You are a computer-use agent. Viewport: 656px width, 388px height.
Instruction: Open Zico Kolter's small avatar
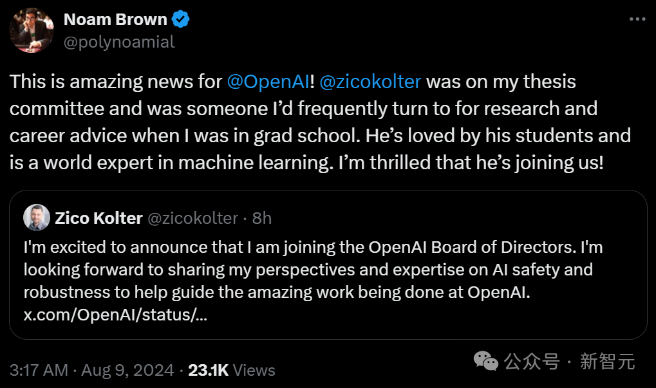pyautogui.click(x=37, y=217)
